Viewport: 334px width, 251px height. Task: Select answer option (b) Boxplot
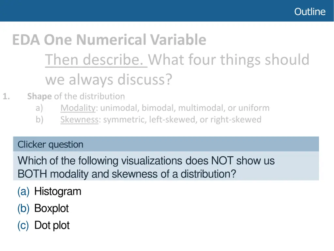(43, 208)
